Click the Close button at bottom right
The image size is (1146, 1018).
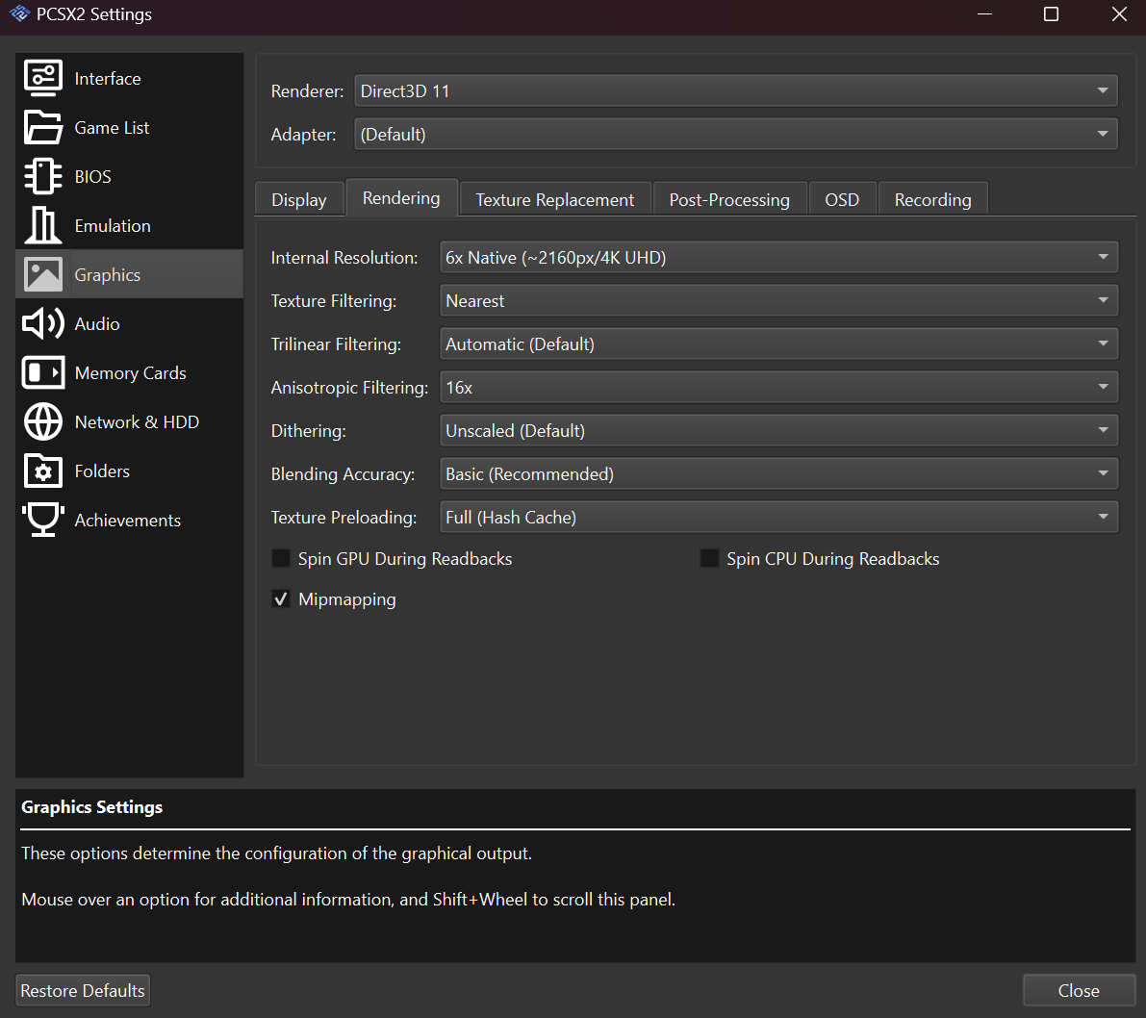coord(1079,990)
